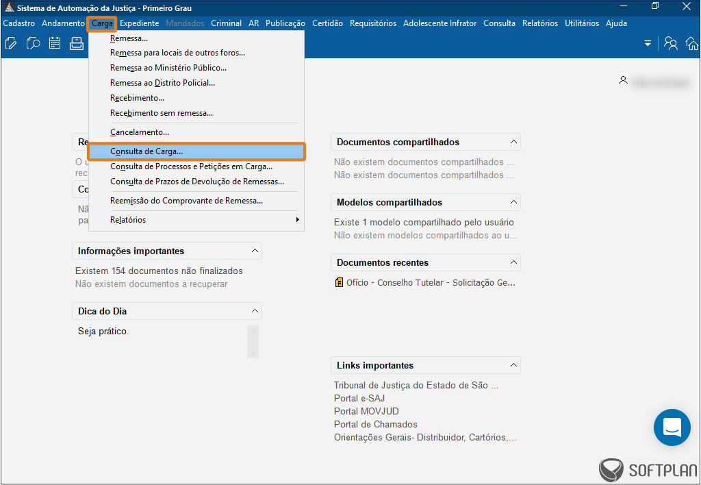Click the document edit pencil toolbar icon
The width and height of the screenshot is (701, 485).
pyautogui.click(x=11, y=43)
